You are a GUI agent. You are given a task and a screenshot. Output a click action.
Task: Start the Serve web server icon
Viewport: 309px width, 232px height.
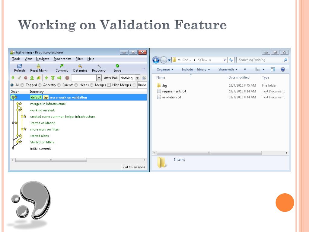pyautogui.click(x=117, y=66)
